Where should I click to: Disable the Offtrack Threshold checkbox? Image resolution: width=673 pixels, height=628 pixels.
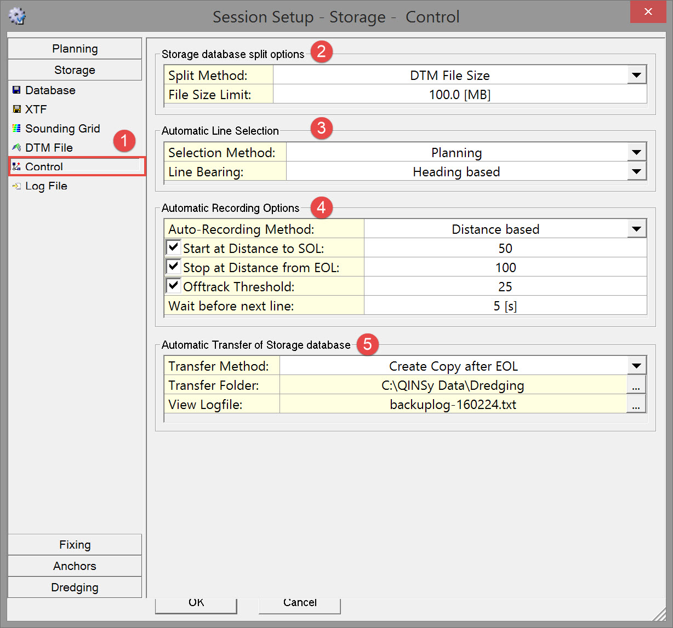tap(174, 286)
